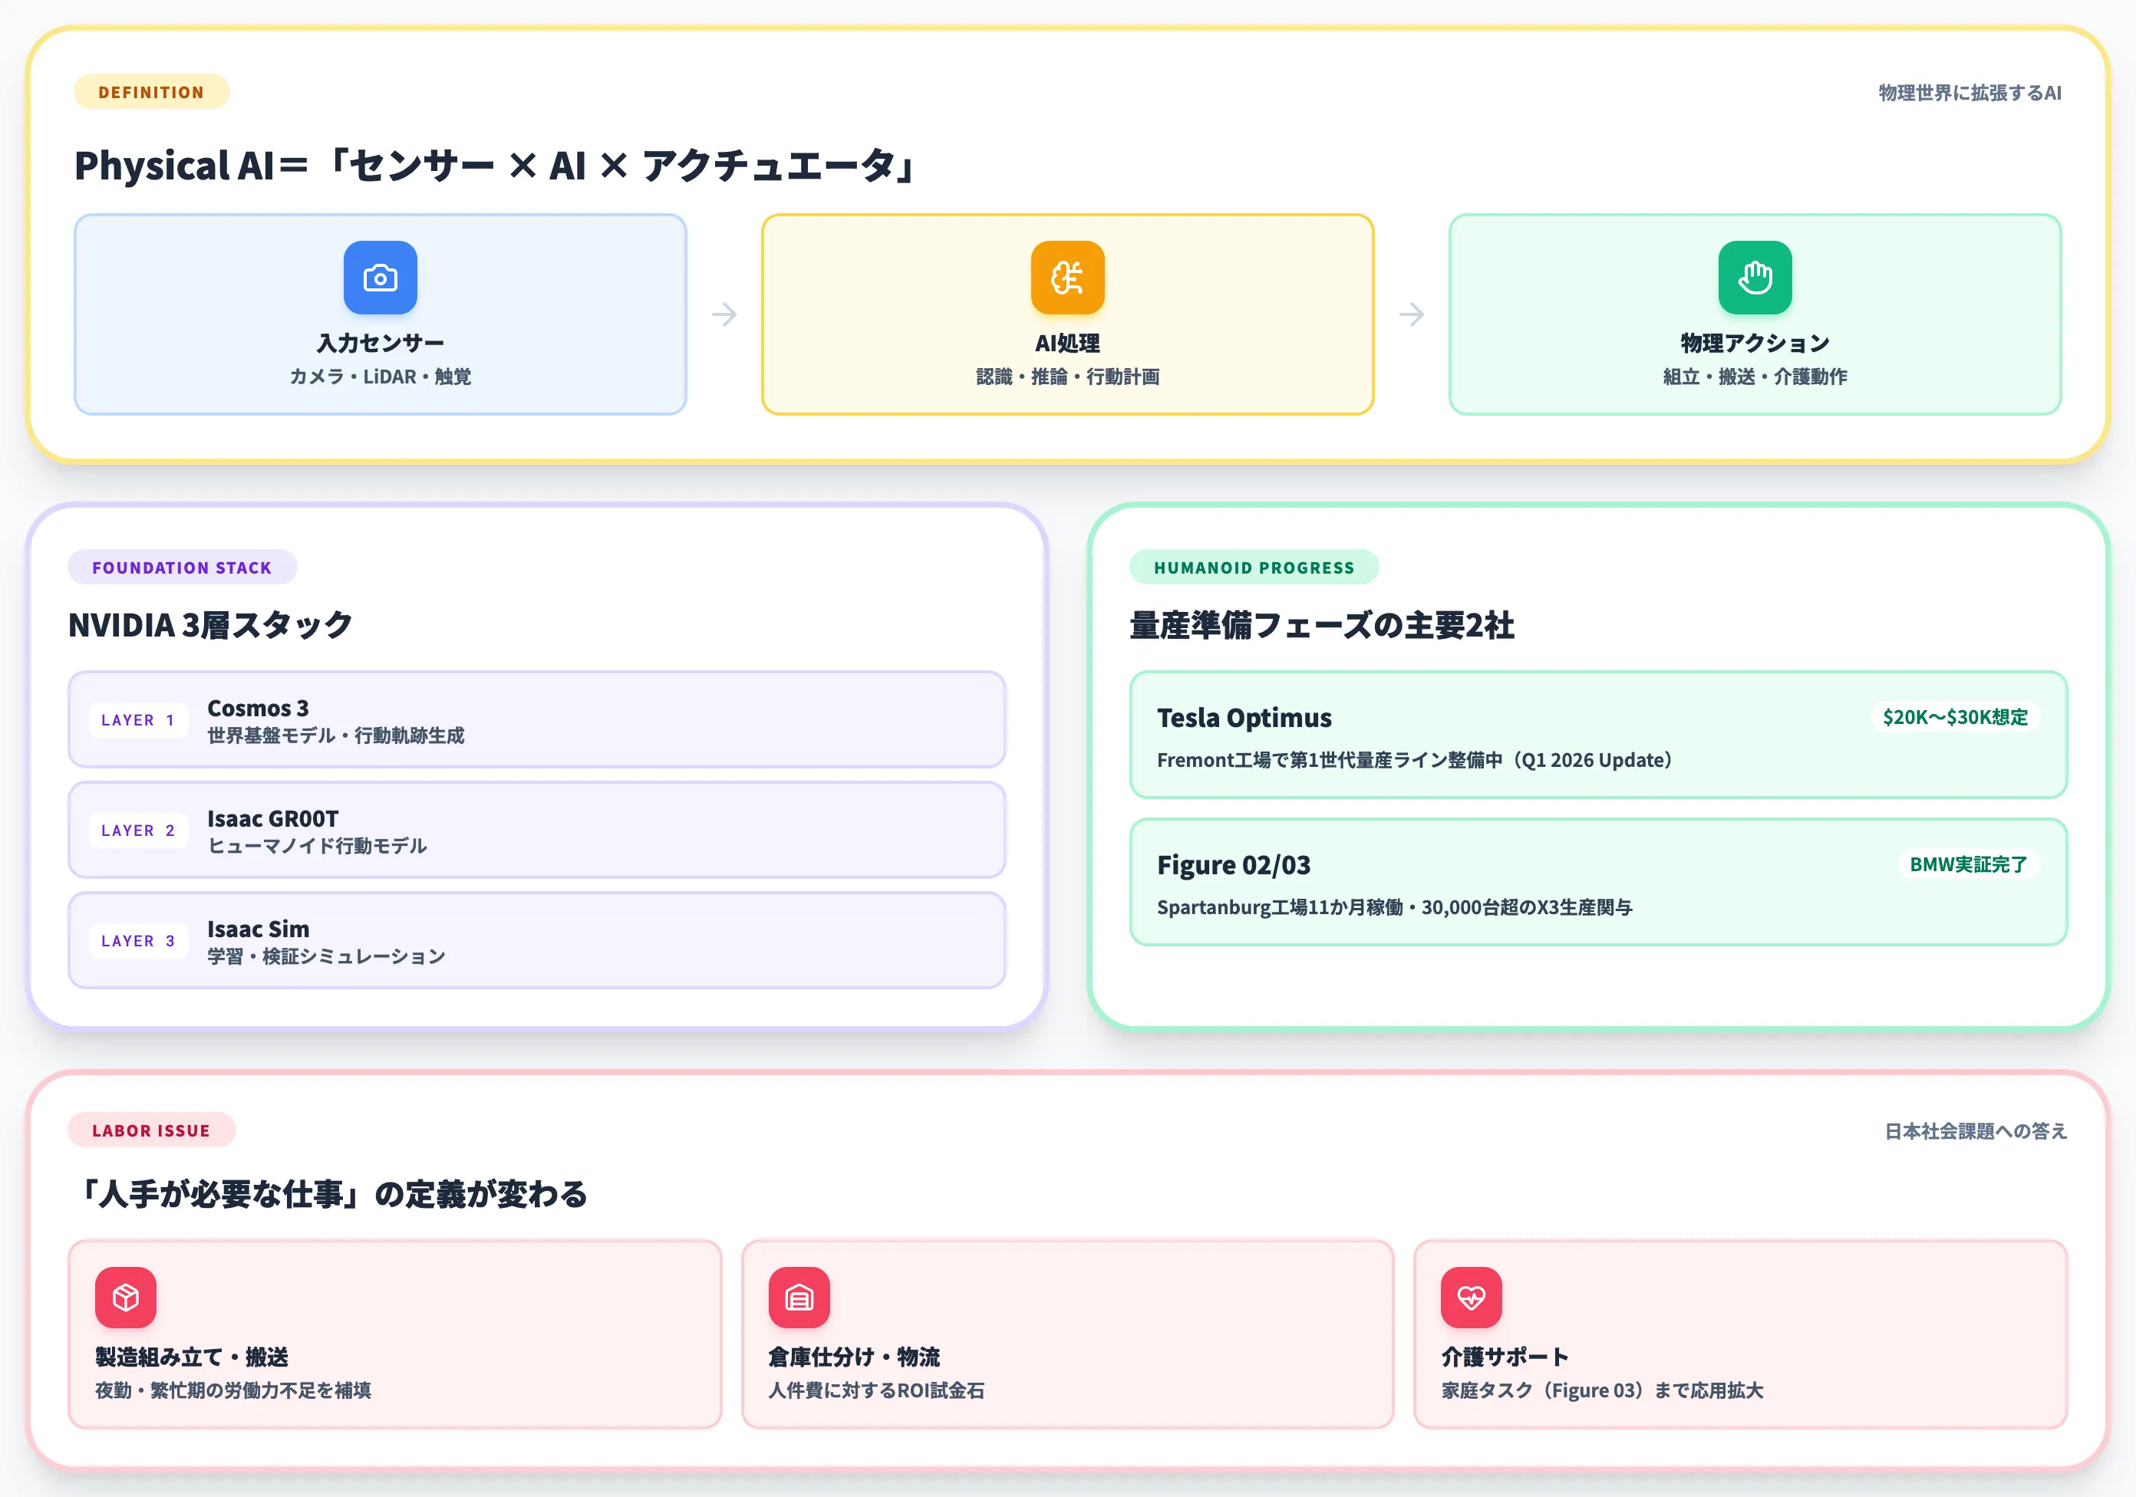Screen dimensions: 2136x1497
Task: Click the blue camera sensor icon
Action: click(x=380, y=277)
